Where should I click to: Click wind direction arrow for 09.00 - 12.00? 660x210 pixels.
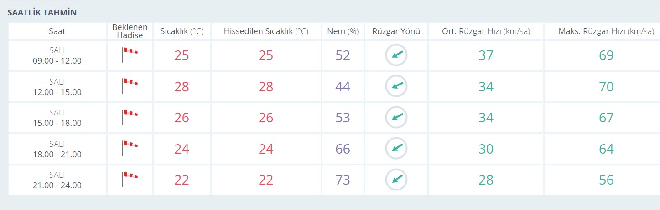pos(396,55)
